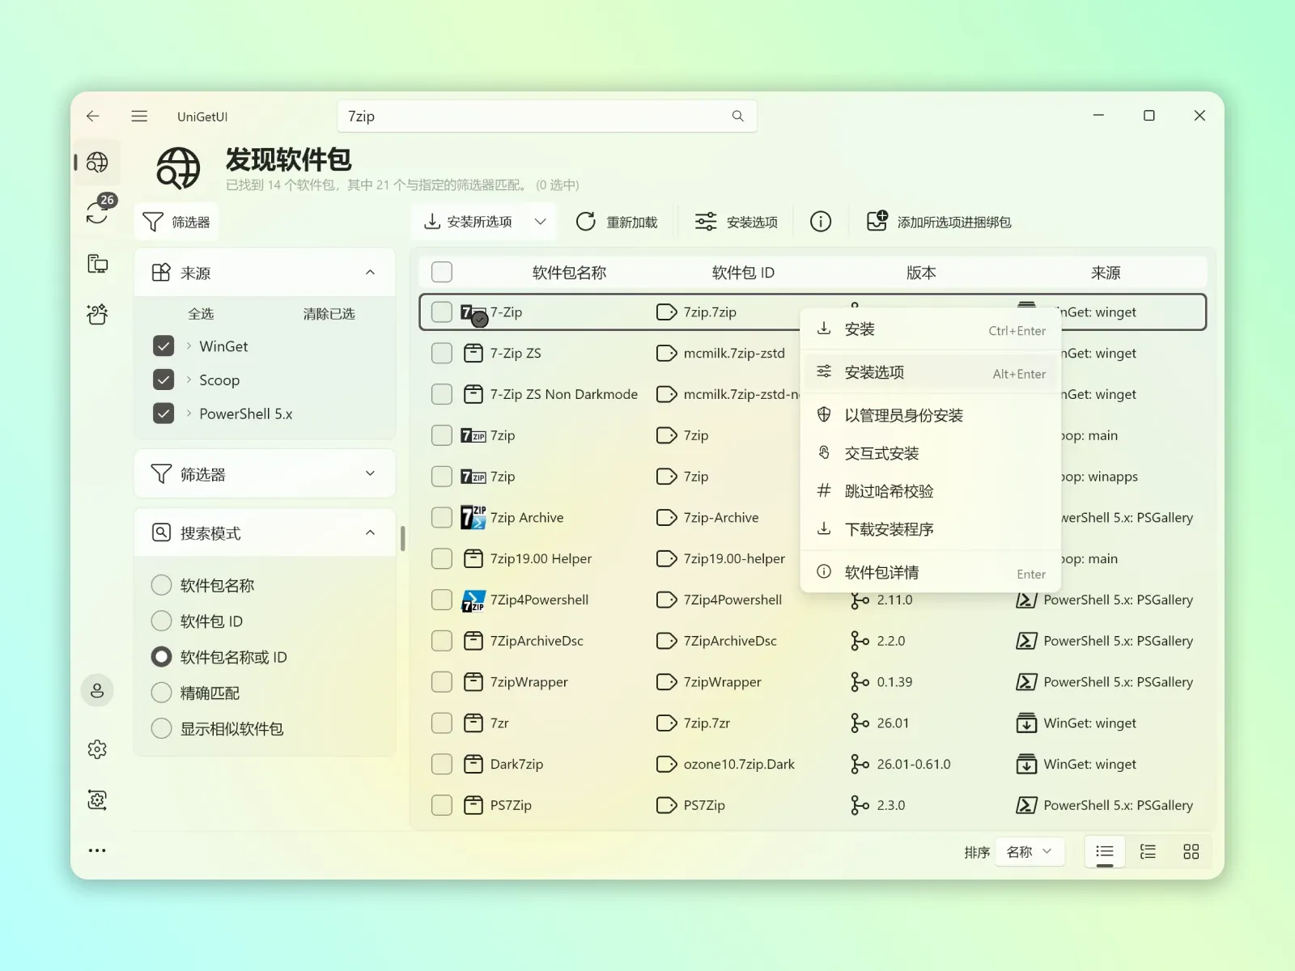Toggle the select-all header checkbox

[x=442, y=272]
